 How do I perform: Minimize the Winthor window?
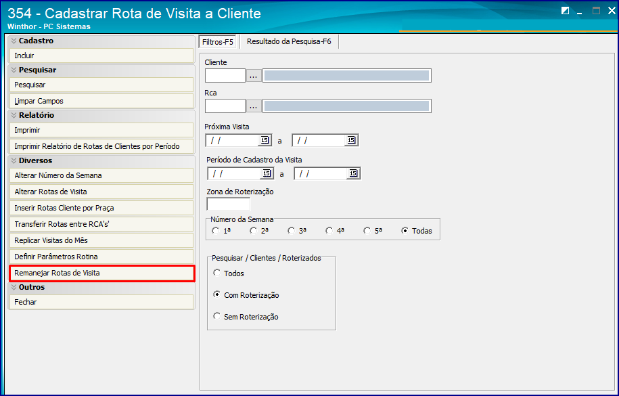(x=580, y=12)
